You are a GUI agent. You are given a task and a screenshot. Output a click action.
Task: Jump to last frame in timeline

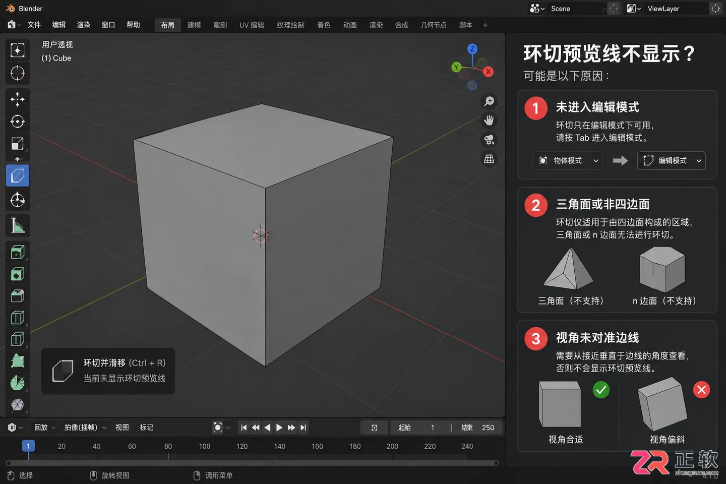point(303,428)
